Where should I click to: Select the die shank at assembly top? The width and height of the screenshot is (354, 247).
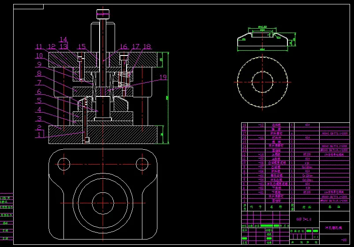[x=103, y=37]
